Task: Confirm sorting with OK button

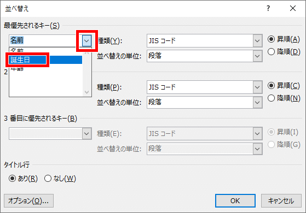Action: pos(235,201)
